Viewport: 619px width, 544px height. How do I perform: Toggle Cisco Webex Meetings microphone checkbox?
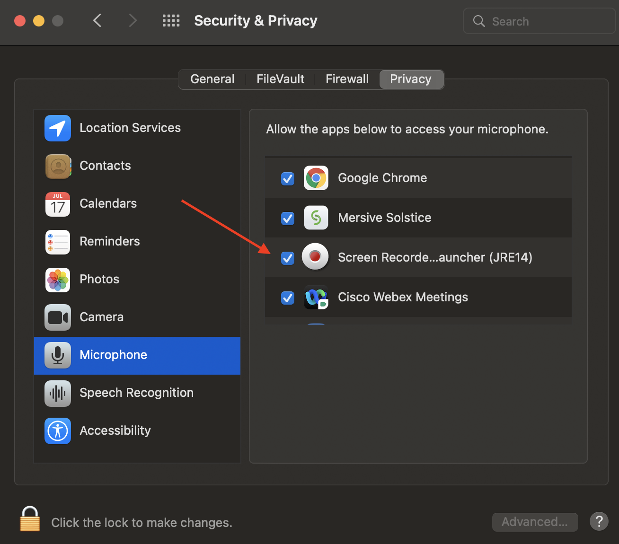coord(288,298)
